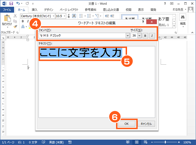The image size is (196, 145).
Task: Click the キャンセル button
Action: pyautogui.click(x=146, y=124)
